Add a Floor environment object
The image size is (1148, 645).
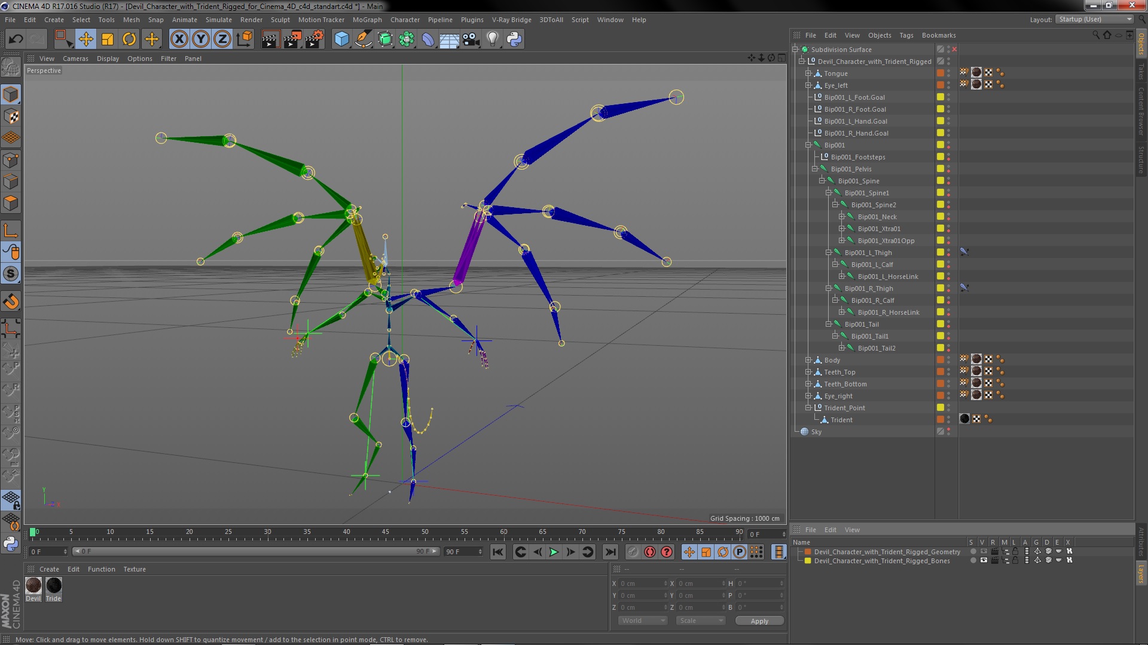[x=450, y=39]
